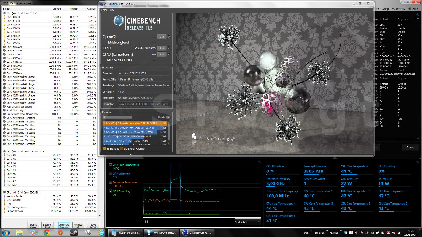Toggle the CPU test checkbox
Viewport: 422px width, 237px height.
[169, 48]
